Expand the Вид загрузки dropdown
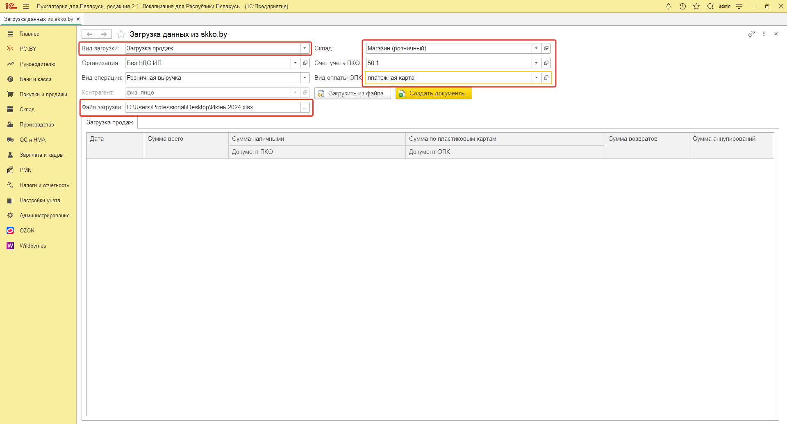The width and height of the screenshot is (787, 424). click(305, 48)
